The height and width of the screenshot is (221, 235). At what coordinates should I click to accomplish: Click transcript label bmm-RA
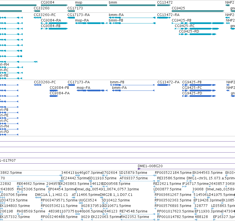(116, 15)
